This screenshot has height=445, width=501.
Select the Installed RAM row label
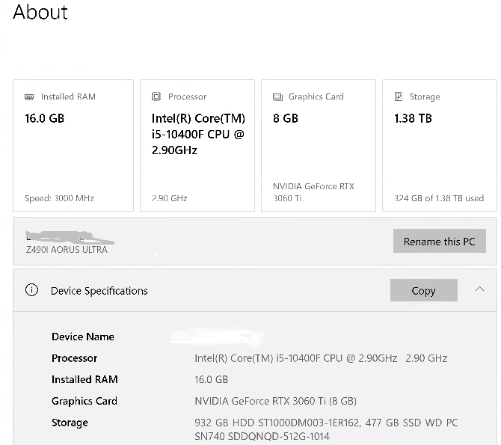(x=84, y=379)
